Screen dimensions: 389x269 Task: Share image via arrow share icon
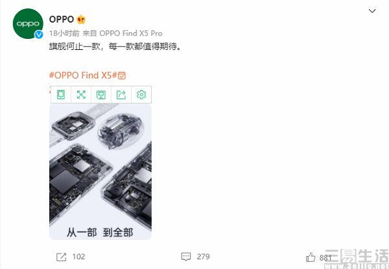point(121,95)
